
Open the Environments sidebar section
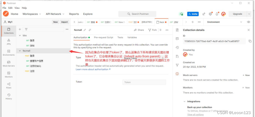(x=9, y=53)
